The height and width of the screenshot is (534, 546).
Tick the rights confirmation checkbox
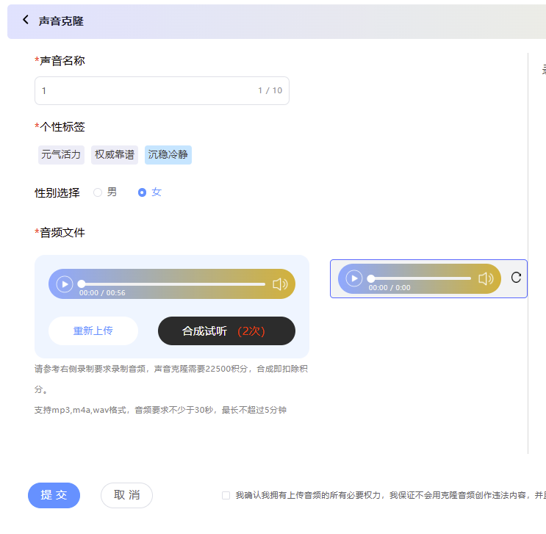point(226,495)
